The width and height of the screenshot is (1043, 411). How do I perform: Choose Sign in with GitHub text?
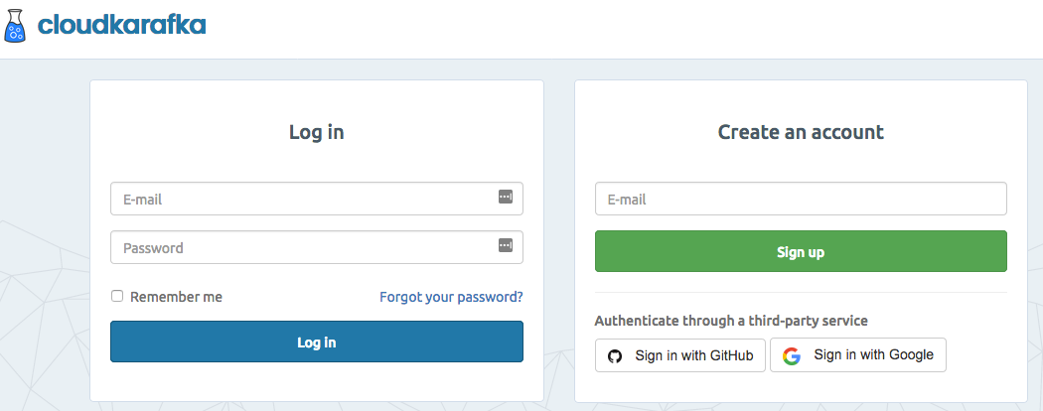click(x=693, y=355)
